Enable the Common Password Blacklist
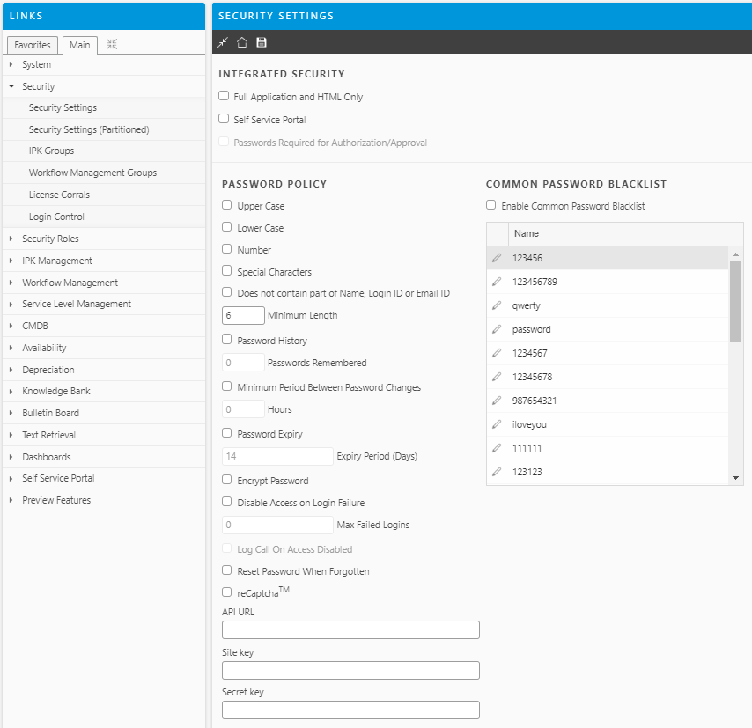 point(490,204)
